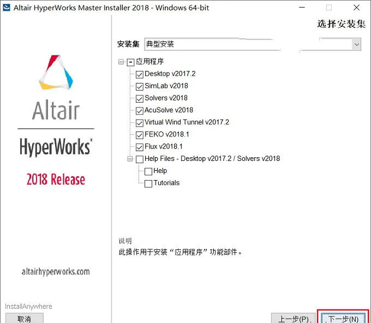The image size is (371, 323).
Task: Open the 安装集 dropdown arrow
Action: pos(357,44)
